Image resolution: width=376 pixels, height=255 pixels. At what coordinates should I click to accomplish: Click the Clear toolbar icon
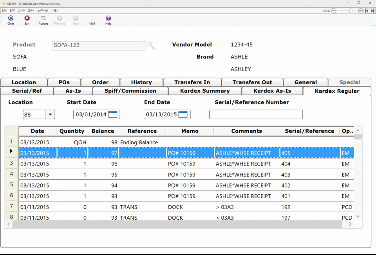pos(11,18)
